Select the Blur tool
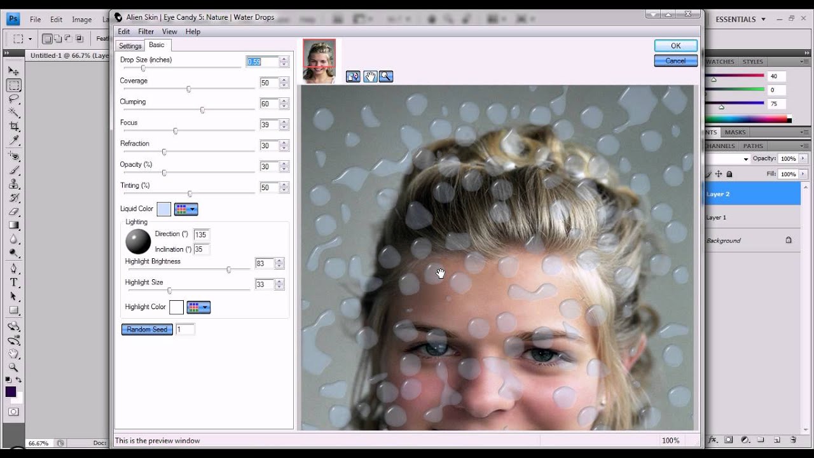814x458 pixels. [x=13, y=239]
